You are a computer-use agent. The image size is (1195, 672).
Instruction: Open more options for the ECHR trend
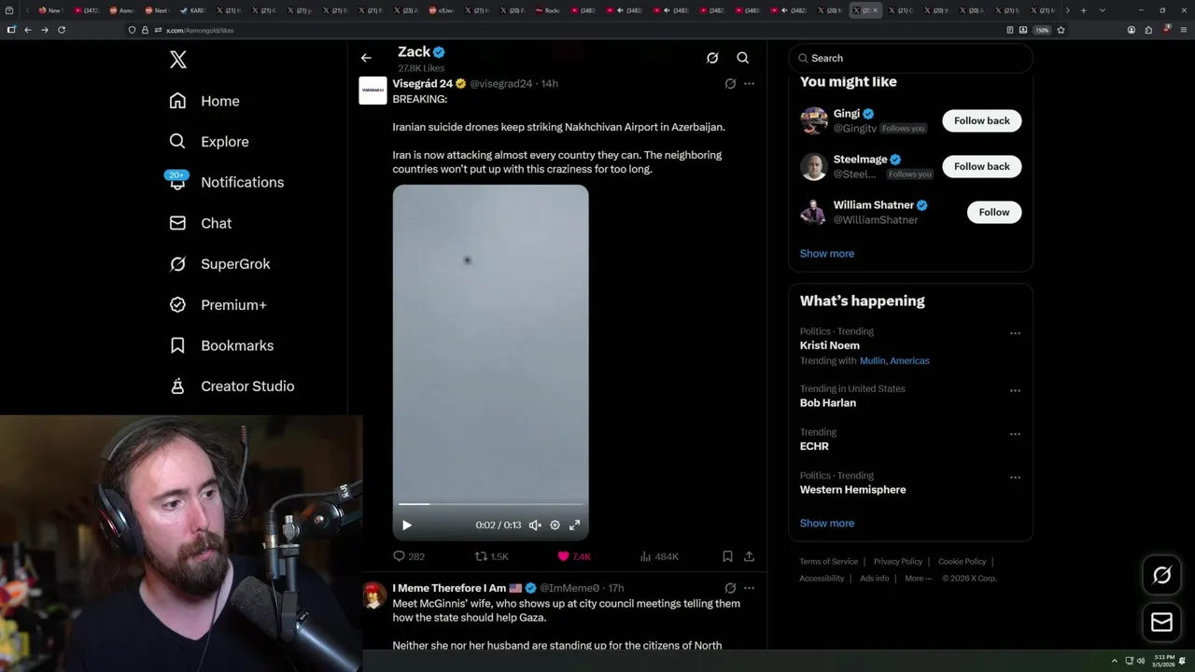[1015, 434]
